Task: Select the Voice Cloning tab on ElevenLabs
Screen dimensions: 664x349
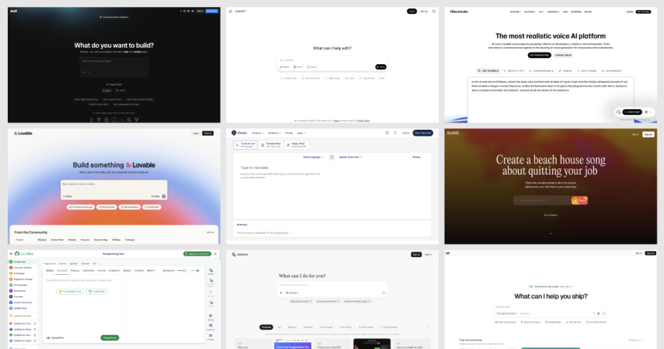Action: pos(587,71)
